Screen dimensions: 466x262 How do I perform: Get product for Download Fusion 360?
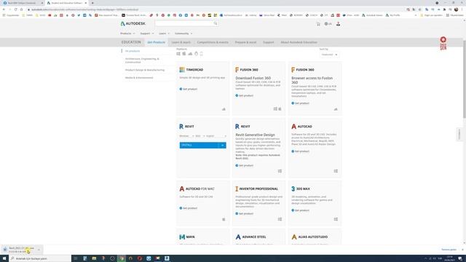coord(245,95)
